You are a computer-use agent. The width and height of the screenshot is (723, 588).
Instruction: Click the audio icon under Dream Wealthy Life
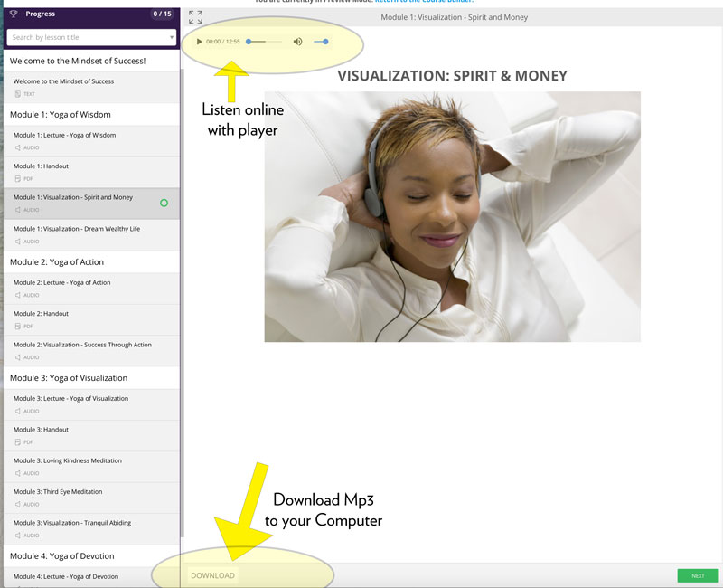coord(18,242)
